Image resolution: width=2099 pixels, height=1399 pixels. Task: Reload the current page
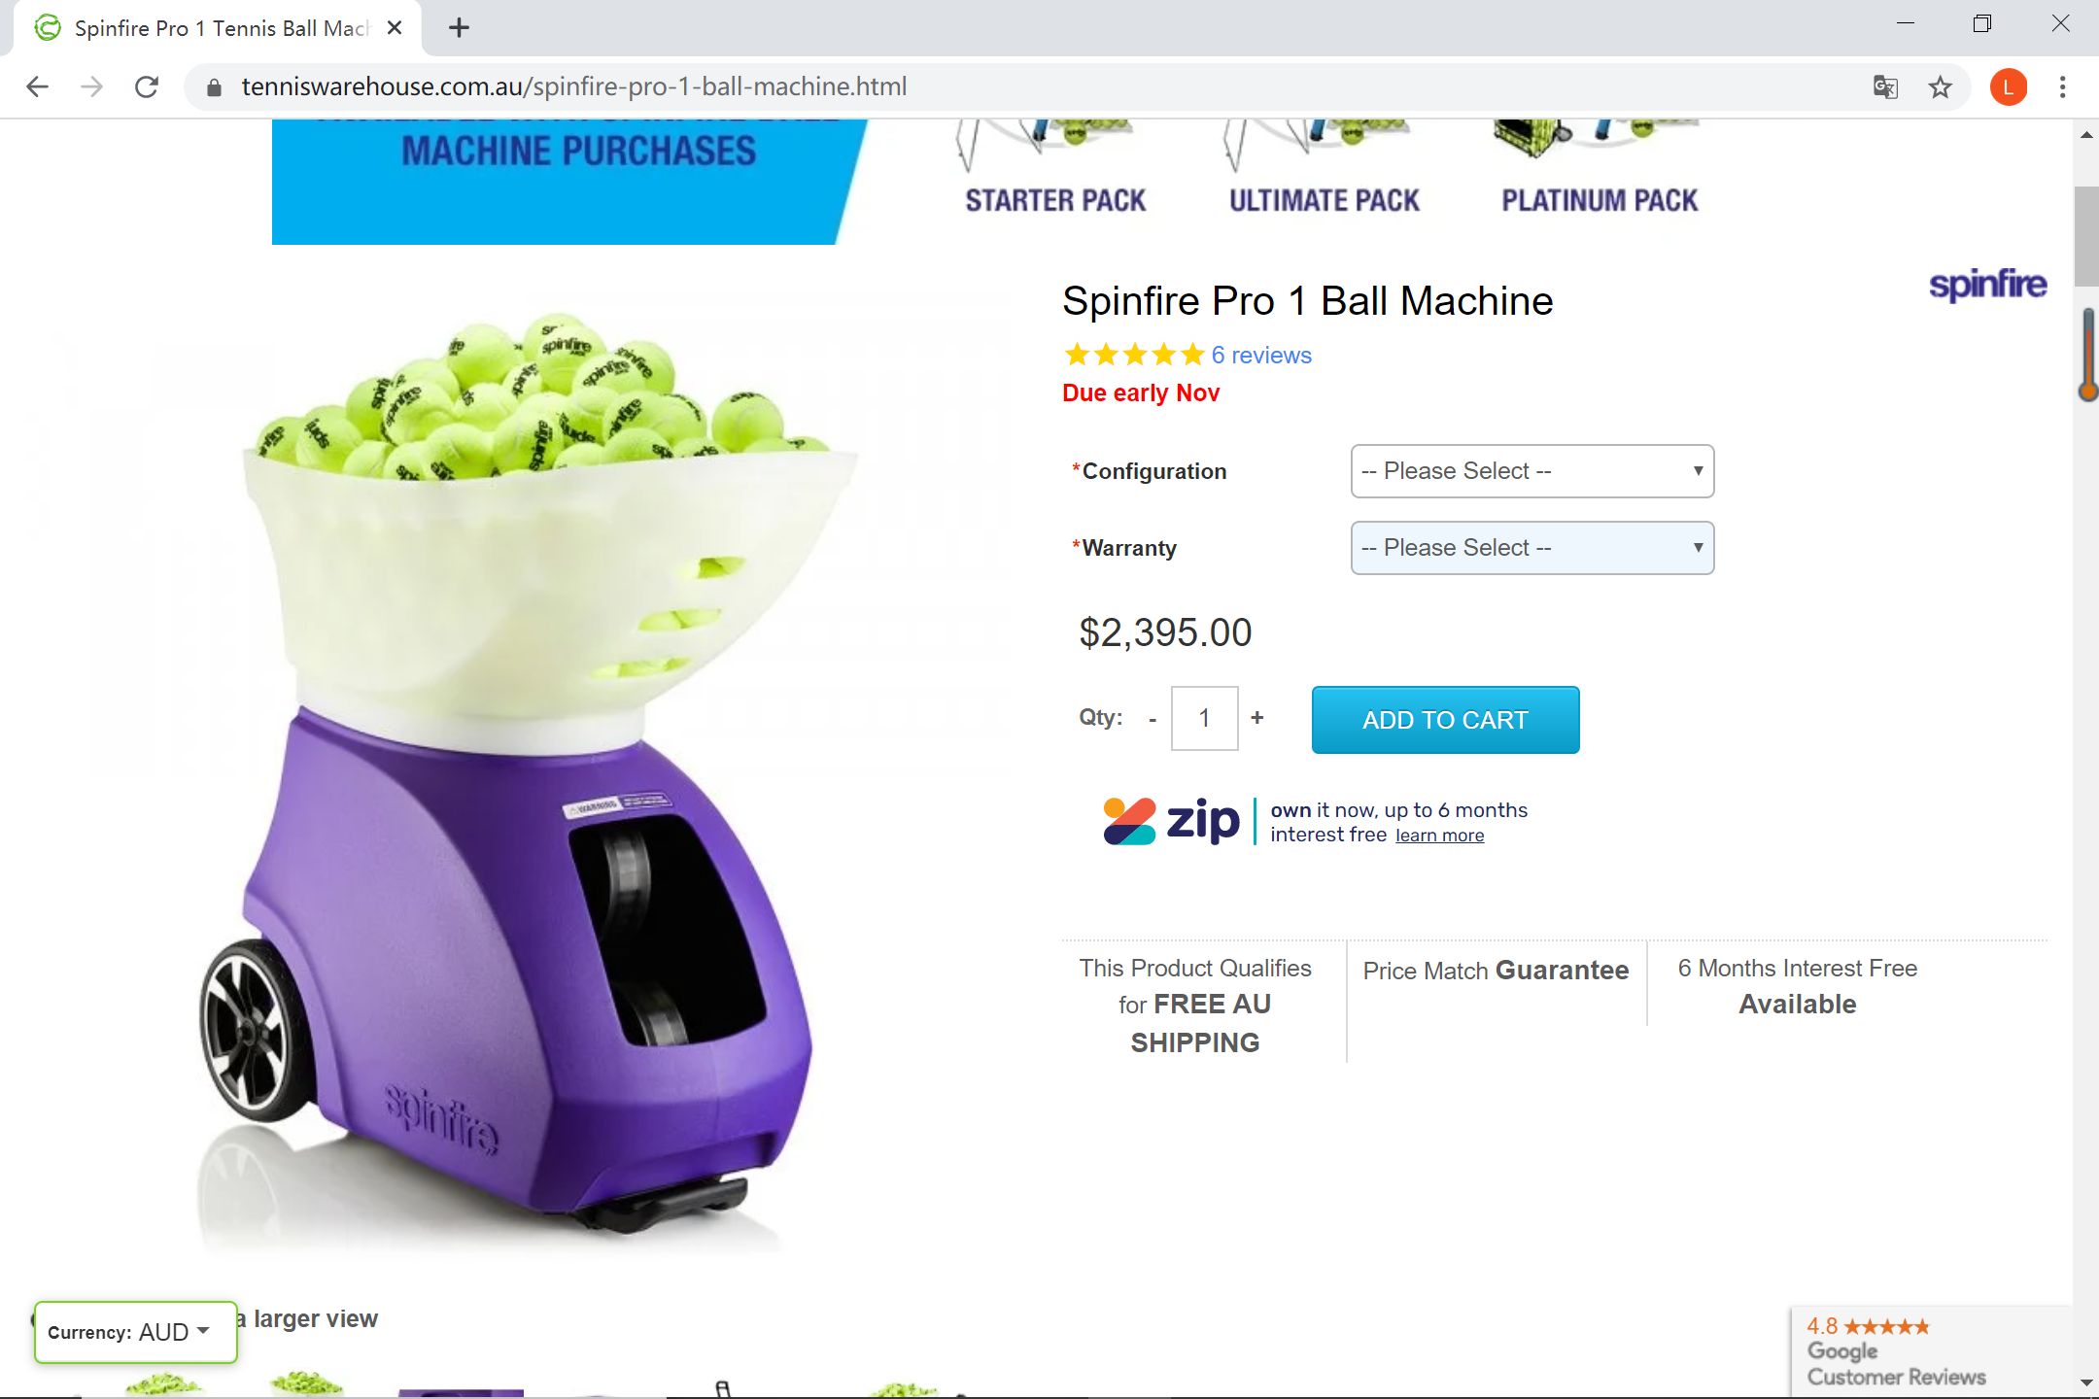click(147, 87)
